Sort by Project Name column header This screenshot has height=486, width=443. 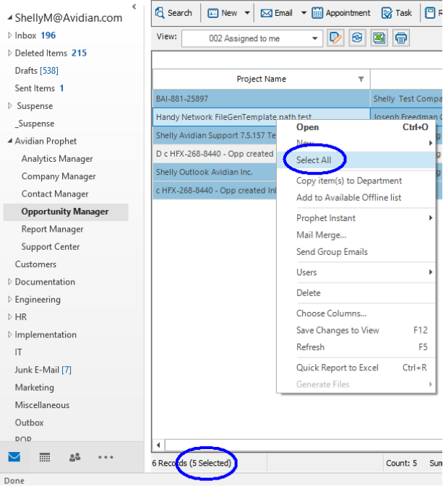(261, 79)
